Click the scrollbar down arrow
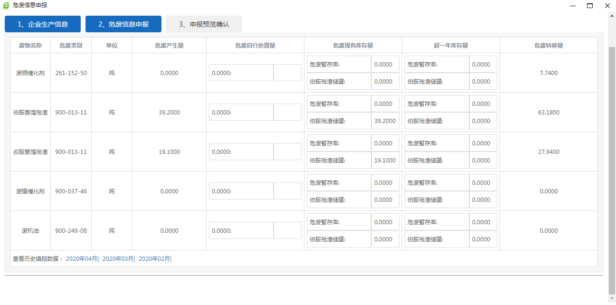616x305 pixels. (612, 299)
